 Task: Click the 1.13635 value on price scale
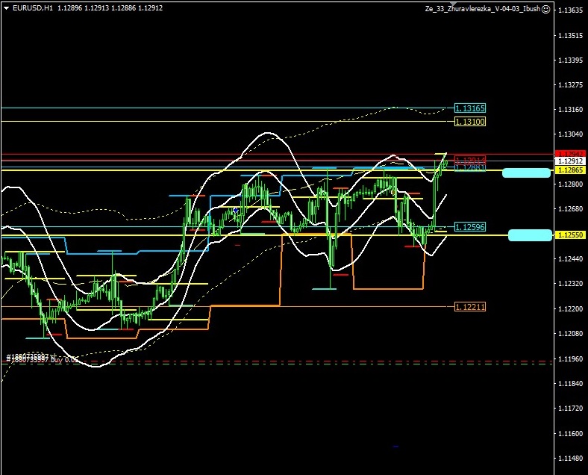coord(571,10)
